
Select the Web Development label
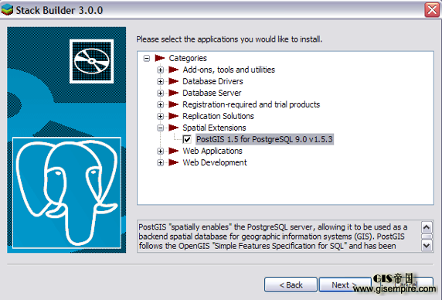pos(215,162)
